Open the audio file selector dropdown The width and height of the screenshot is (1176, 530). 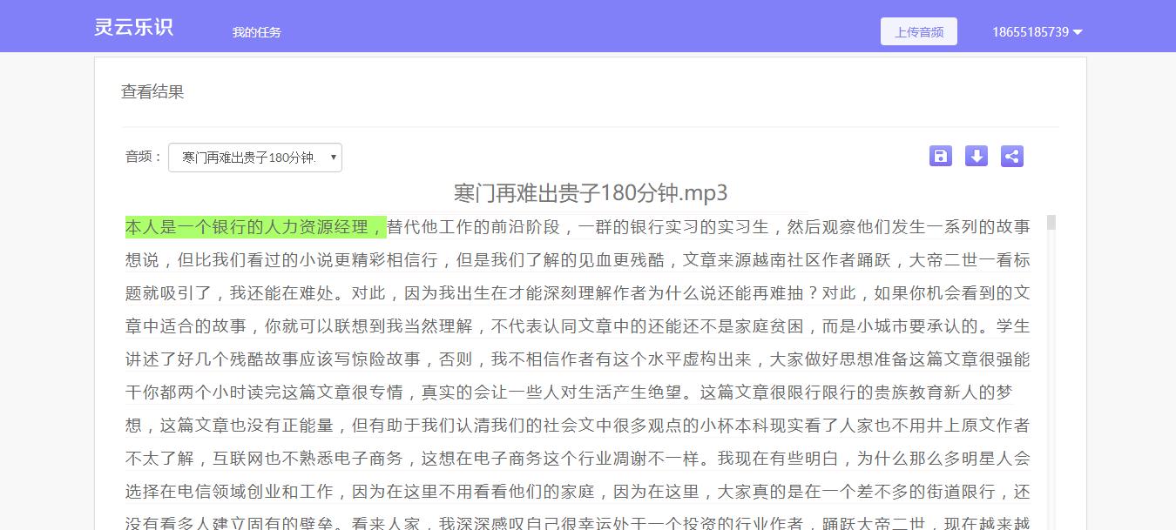(254, 158)
